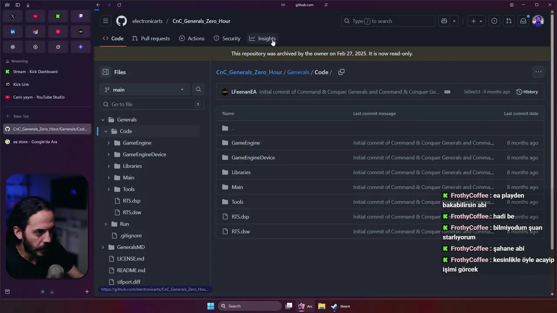Open the Create new plus dropdown
The image size is (557, 313).
coord(476,21)
